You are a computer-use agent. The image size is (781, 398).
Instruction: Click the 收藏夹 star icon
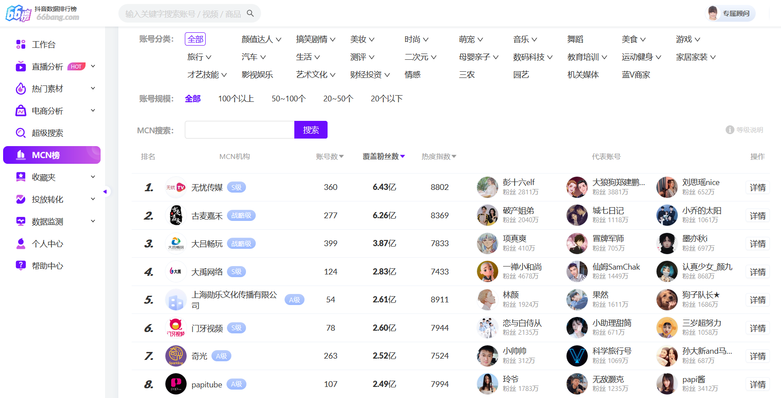[21, 177]
